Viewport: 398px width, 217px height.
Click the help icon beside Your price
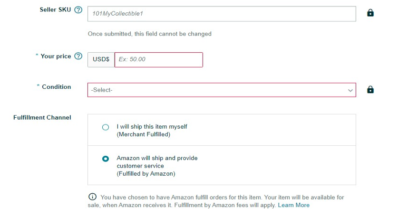pyautogui.click(x=78, y=57)
